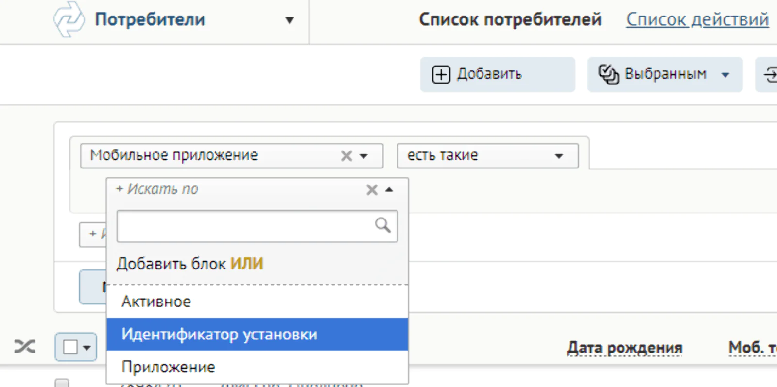Click Добавить блок ИЛИ
The height and width of the screenshot is (387, 777).
pos(190,264)
